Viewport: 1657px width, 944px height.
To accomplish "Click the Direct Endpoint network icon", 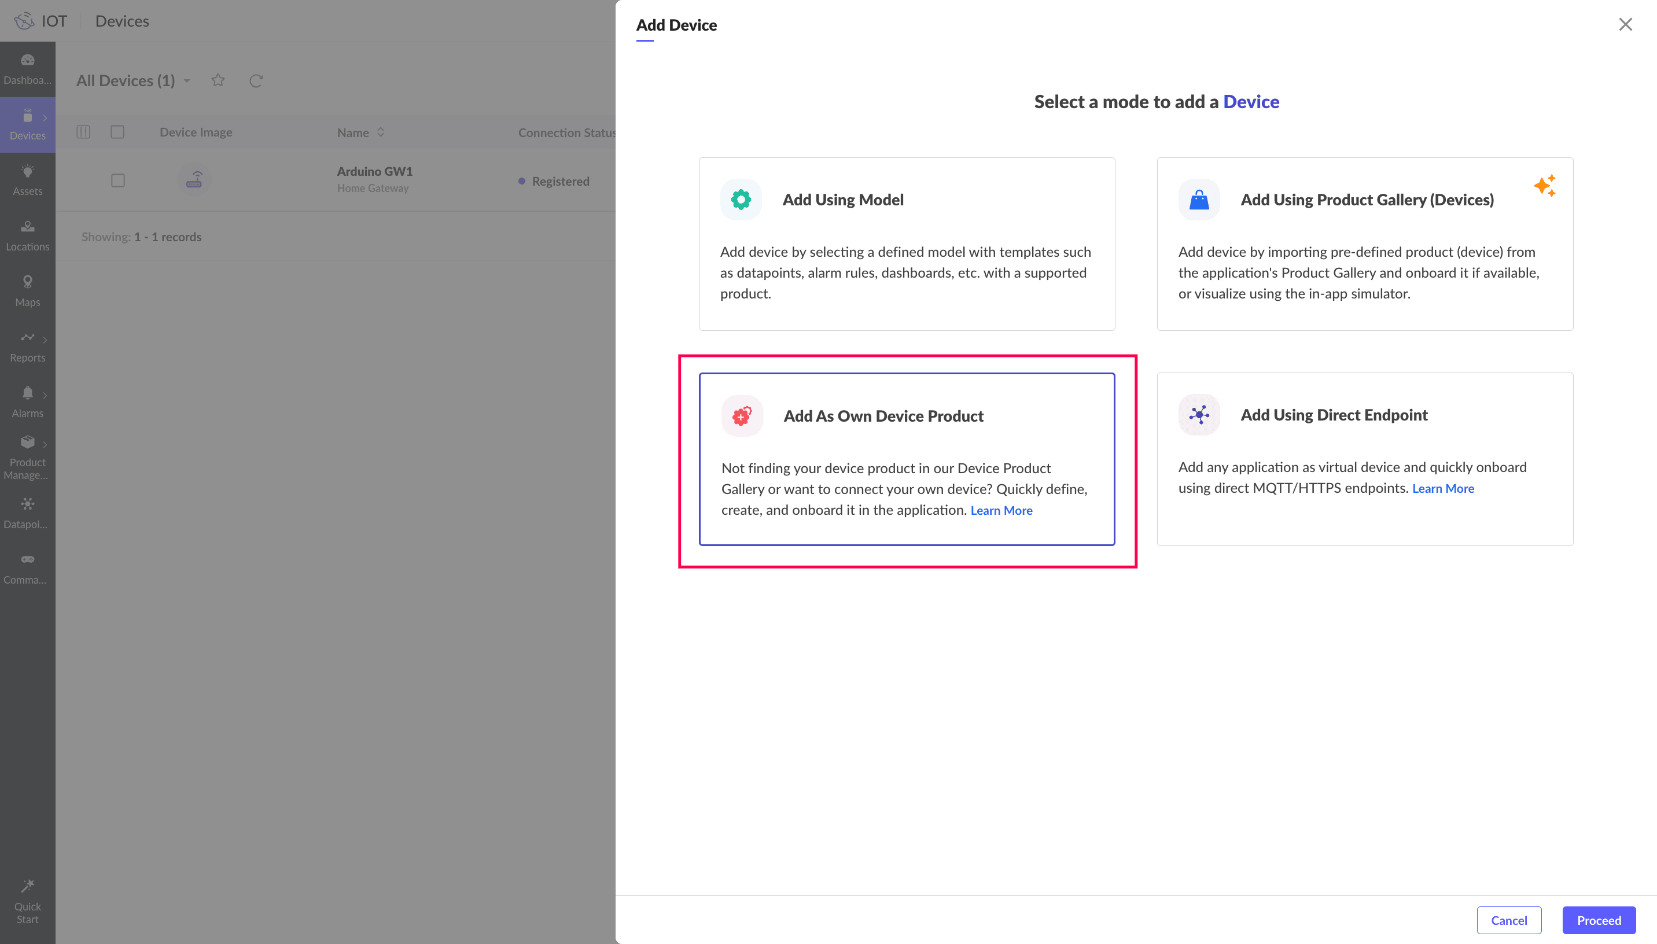I will tap(1199, 415).
